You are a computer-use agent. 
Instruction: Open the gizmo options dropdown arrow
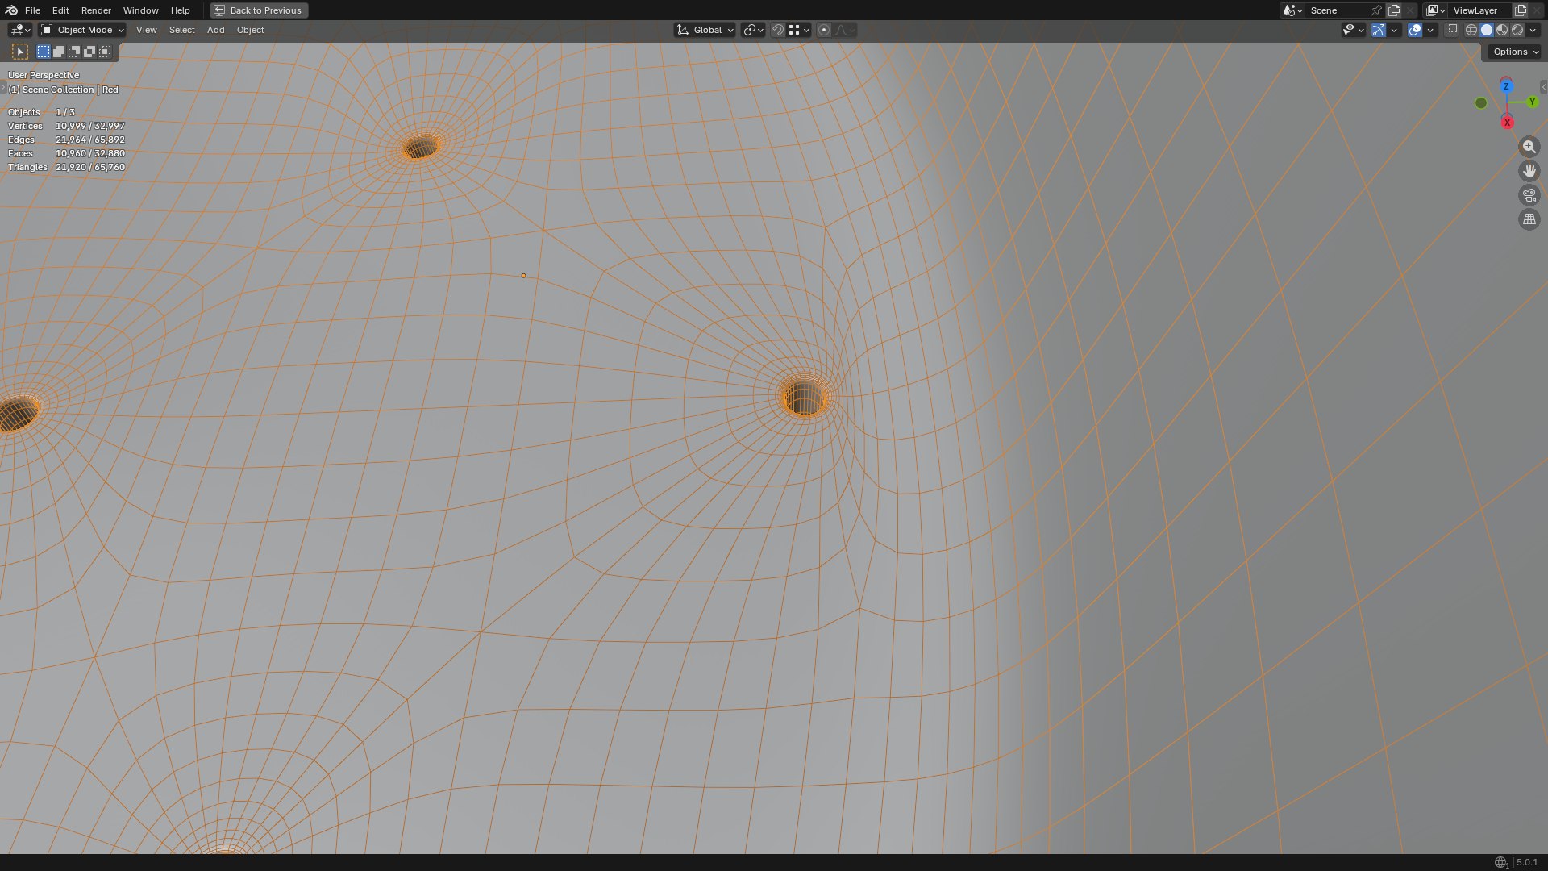pyautogui.click(x=1394, y=30)
